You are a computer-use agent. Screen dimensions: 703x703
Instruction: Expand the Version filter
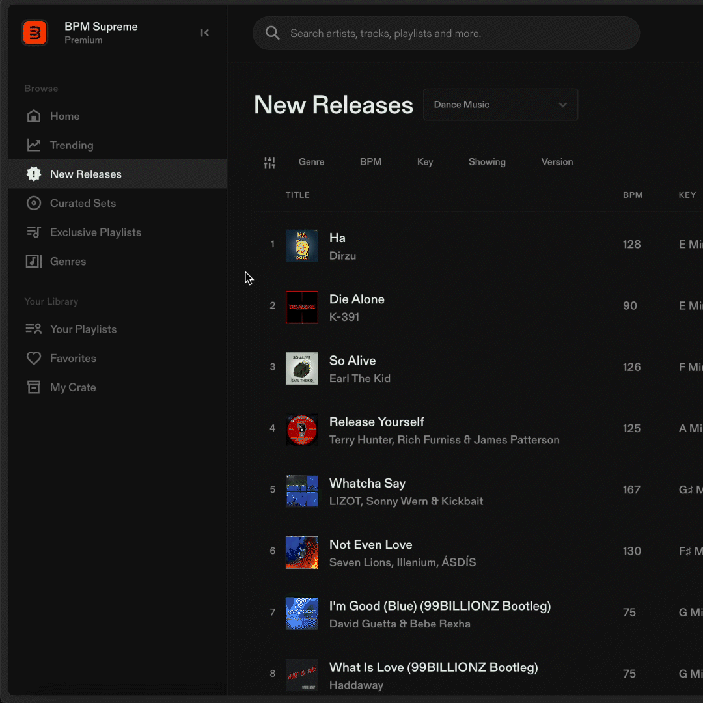(x=557, y=162)
